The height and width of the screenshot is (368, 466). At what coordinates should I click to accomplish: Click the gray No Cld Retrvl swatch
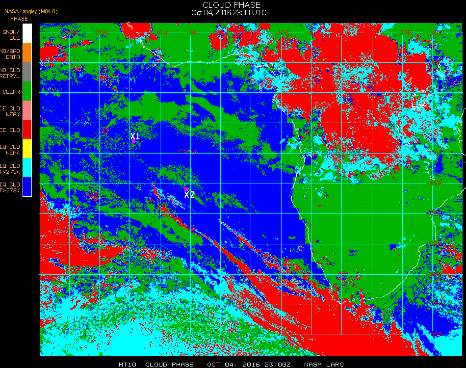[27, 72]
